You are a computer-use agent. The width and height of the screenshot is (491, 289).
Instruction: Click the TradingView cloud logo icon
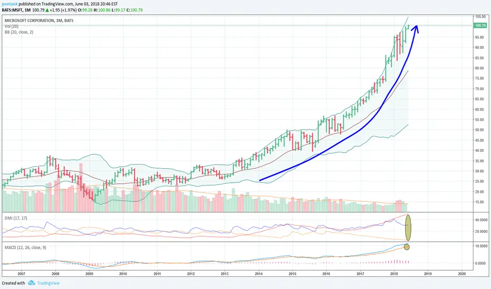point(31,283)
